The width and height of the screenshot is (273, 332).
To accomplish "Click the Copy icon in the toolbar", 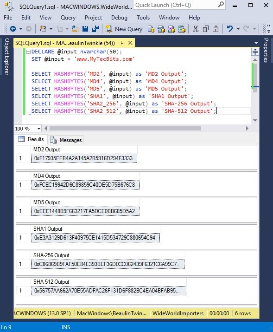I will (206, 29).
